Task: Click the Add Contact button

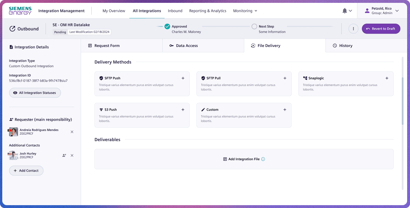Action: pos(26,171)
